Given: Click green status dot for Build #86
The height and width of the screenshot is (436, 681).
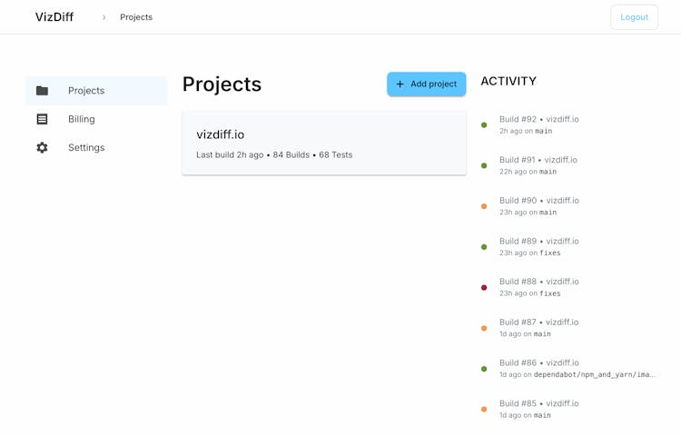Looking at the screenshot, I should [484, 369].
